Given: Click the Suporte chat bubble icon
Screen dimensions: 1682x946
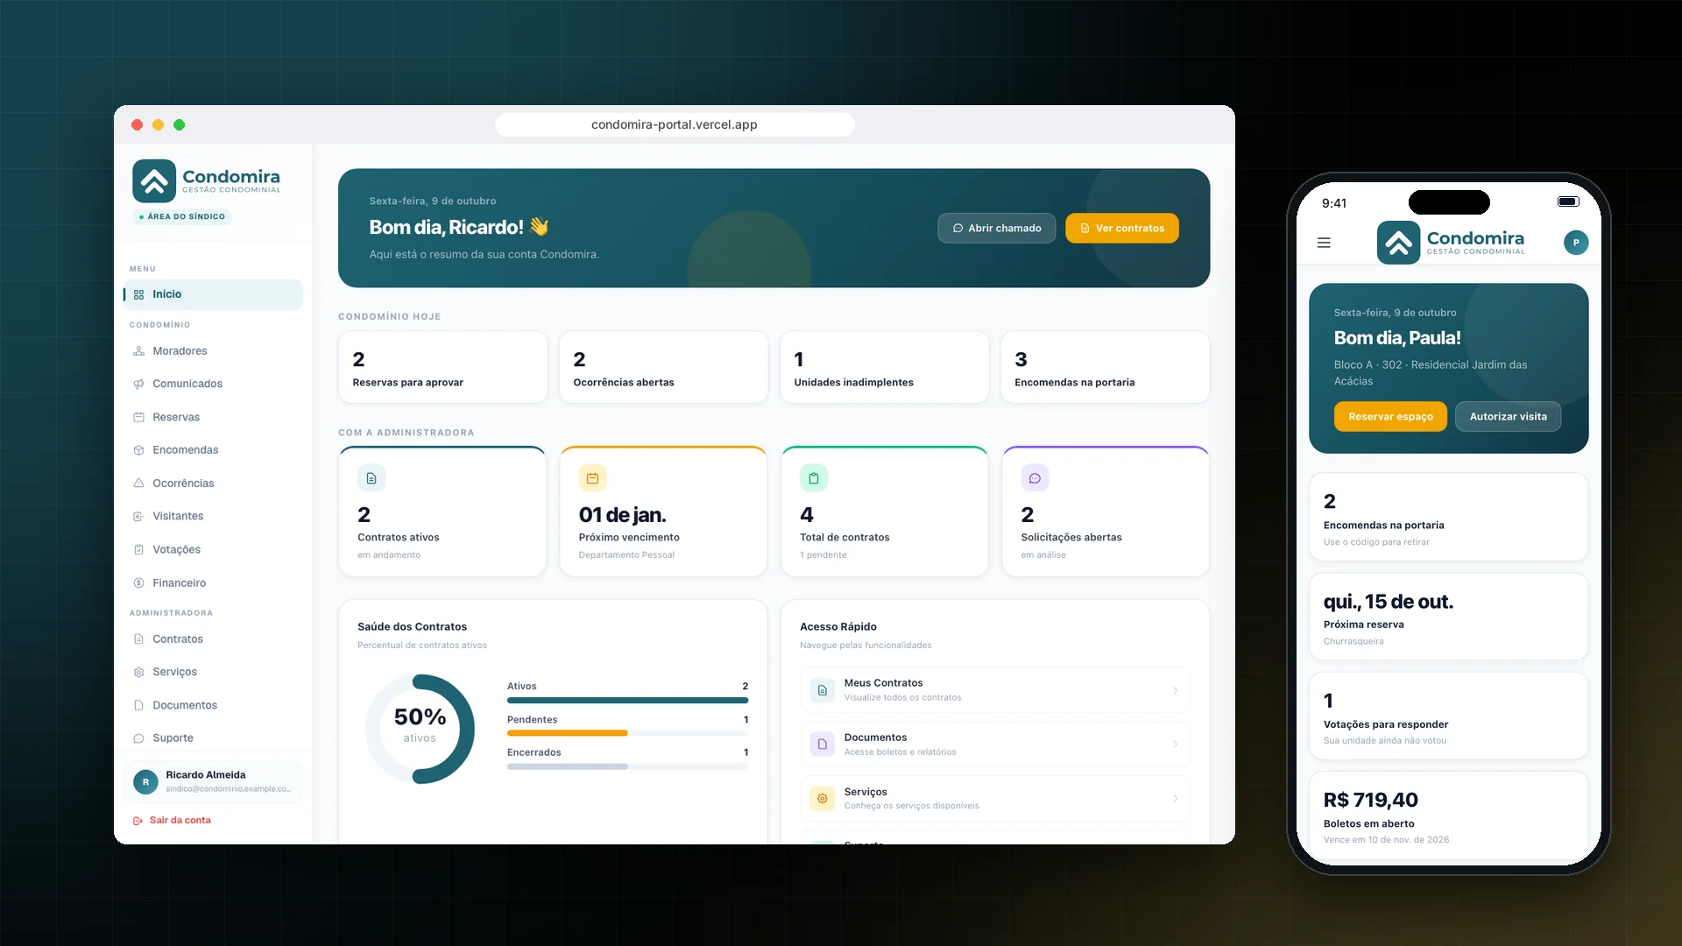Looking at the screenshot, I should (x=138, y=738).
